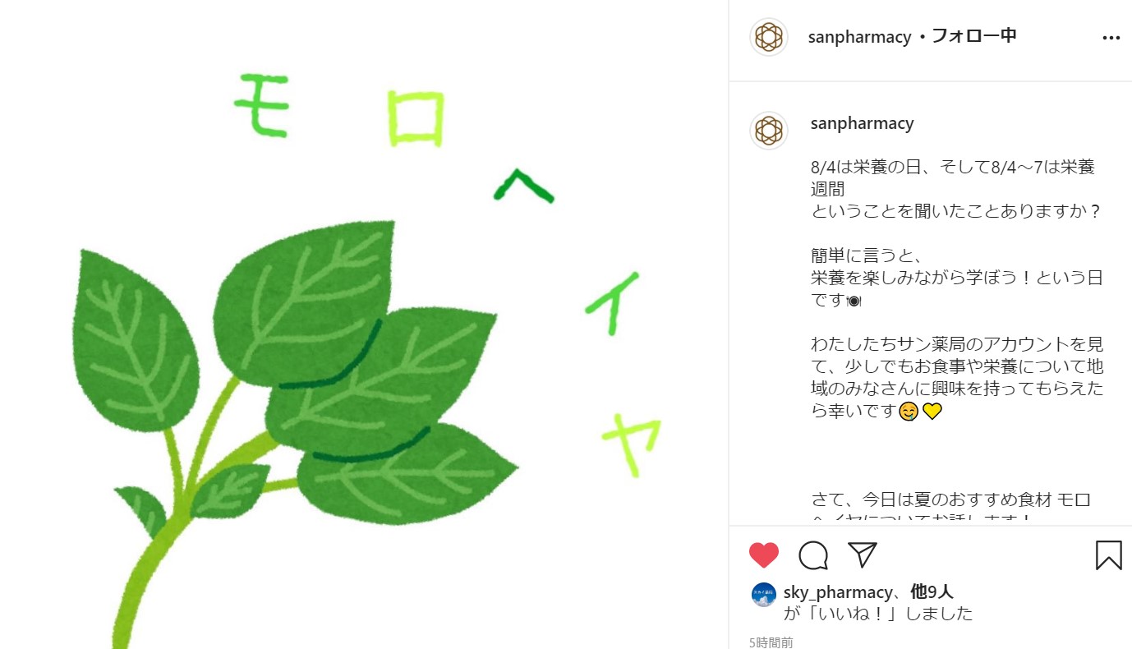Click the sanpharmacy avatar beside the caption
The image size is (1132, 649).
pyautogui.click(x=769, y=131)
